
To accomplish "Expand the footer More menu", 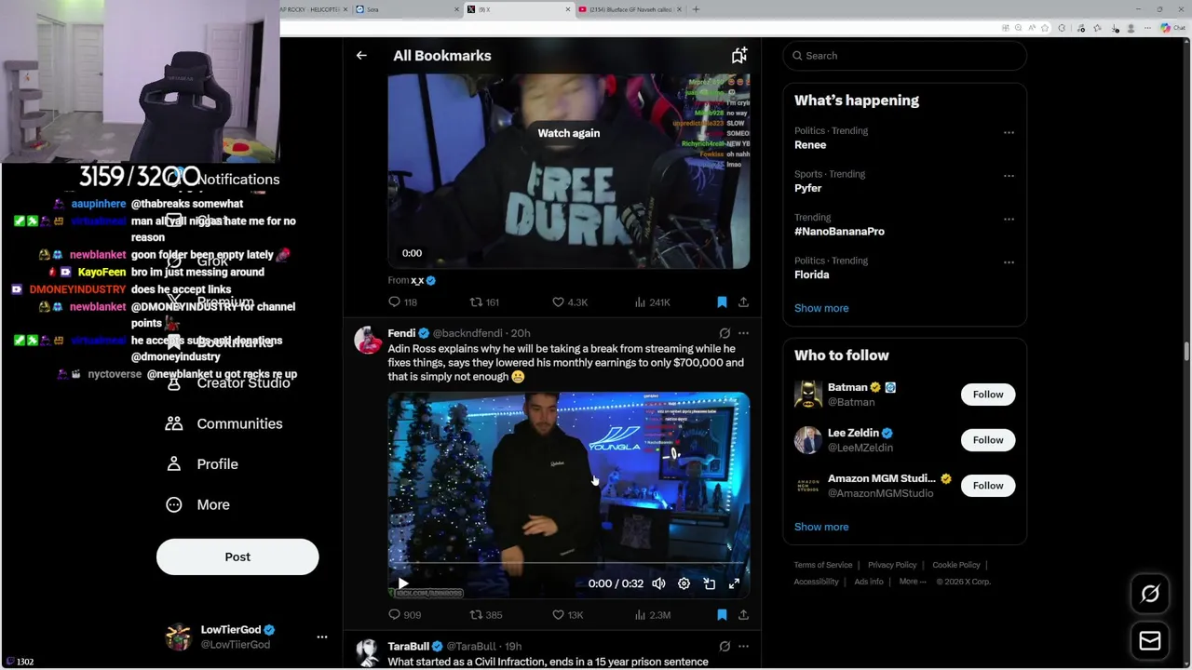I will point(913,582).
